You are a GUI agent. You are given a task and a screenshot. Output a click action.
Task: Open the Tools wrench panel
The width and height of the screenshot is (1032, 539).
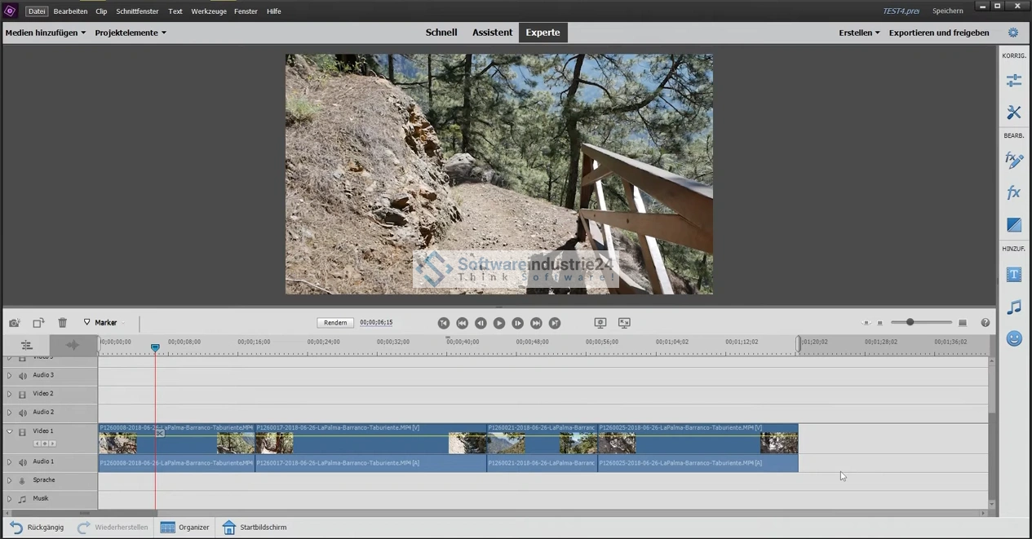tap(1013, 113)
